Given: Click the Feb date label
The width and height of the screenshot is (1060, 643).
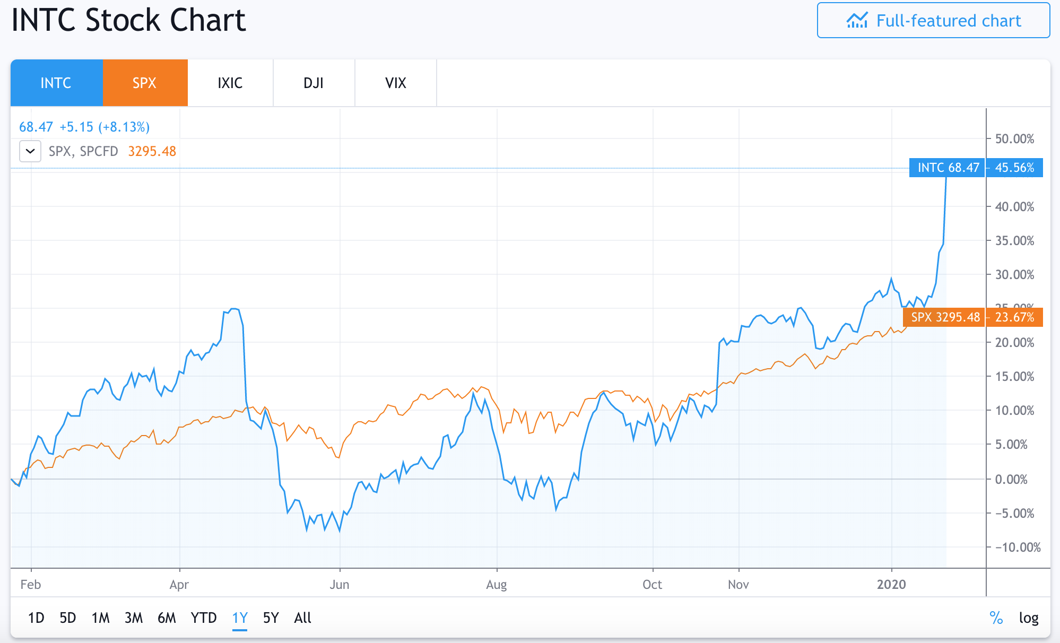Looking at the screenshot, I should [31, 585].
